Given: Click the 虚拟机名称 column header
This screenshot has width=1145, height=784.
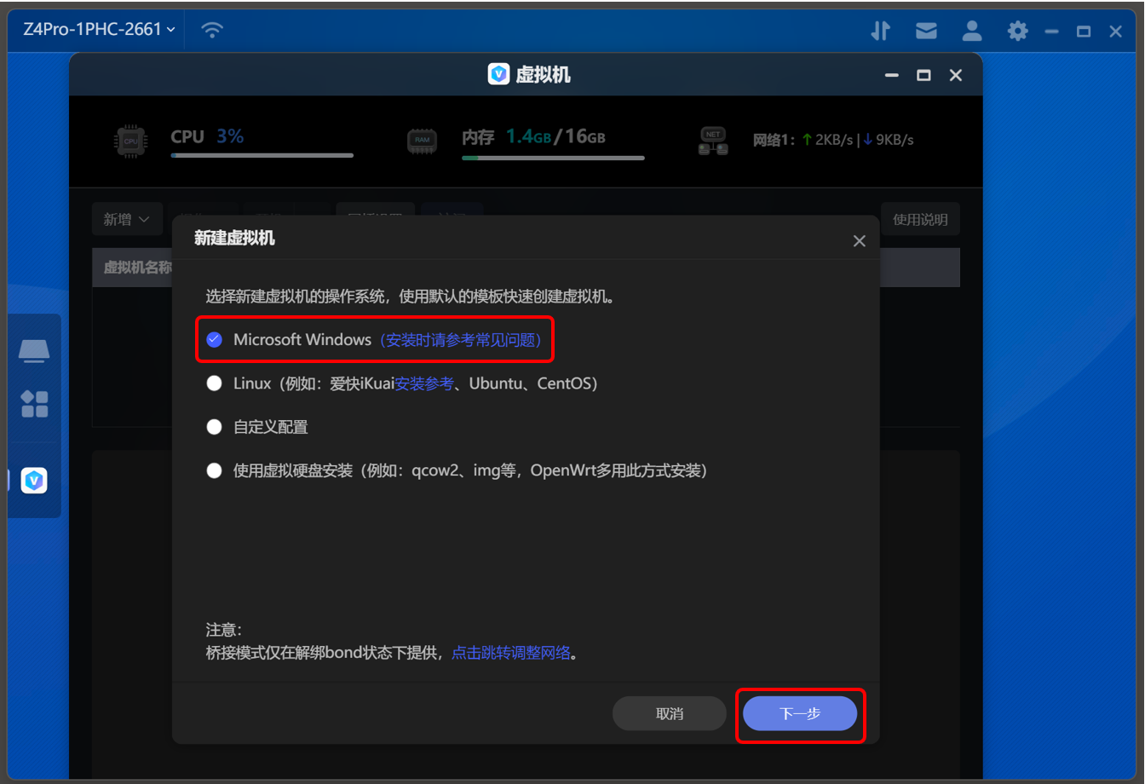Looking at the screenshot, I should pyautogui.click(x=136, y=267).
